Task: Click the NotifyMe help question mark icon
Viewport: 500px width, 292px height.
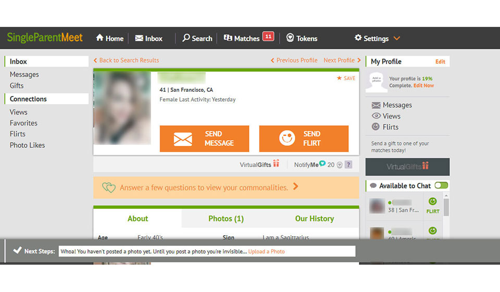Action: click(348, 164)
